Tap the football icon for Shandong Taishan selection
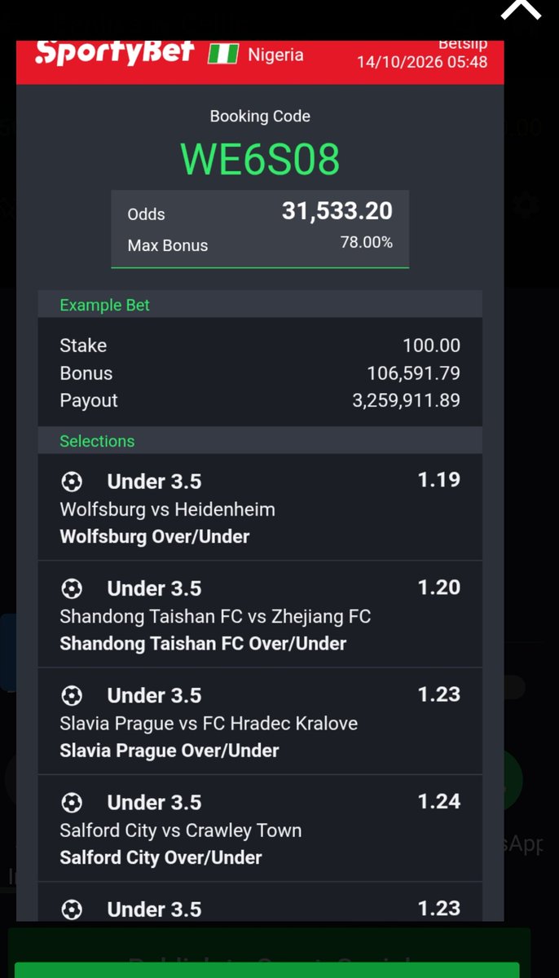 point(72,588)
